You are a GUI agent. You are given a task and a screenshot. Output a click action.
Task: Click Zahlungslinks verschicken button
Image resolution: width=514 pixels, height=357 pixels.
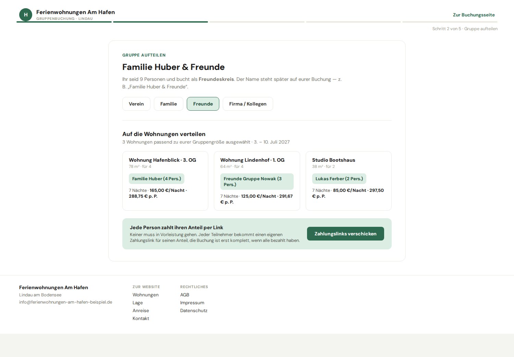coord(345,234)
